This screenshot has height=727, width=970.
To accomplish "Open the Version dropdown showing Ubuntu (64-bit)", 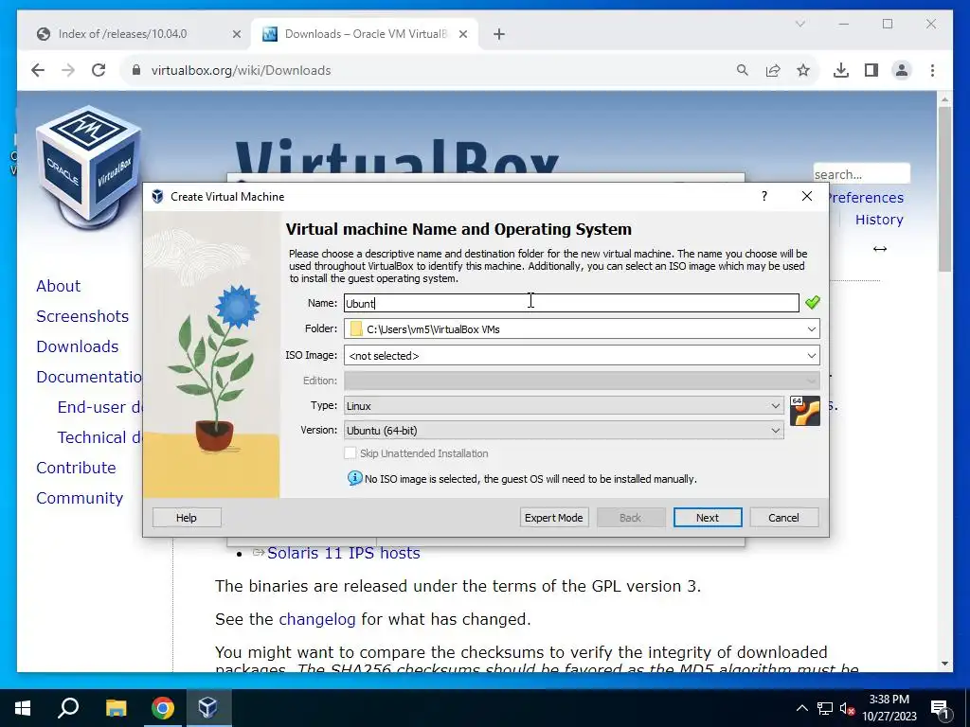I will pyautogui.click(x=564, y=431).
